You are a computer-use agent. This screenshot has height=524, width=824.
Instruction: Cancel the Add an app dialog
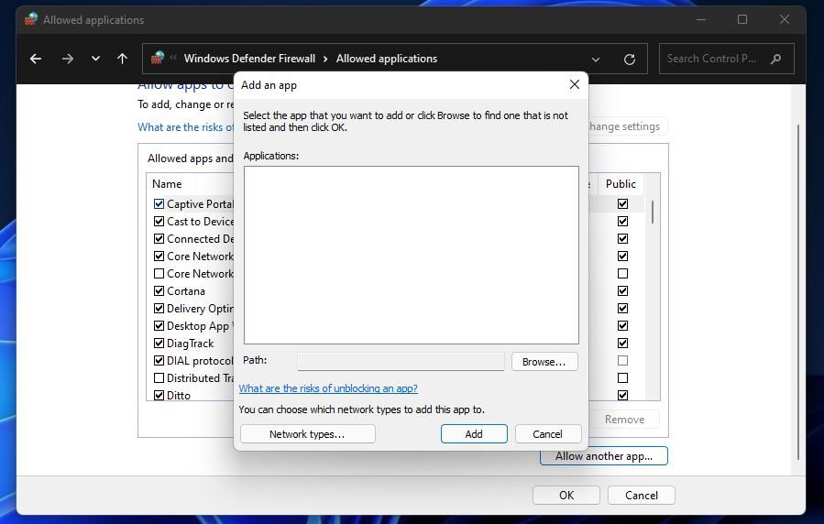[x=547, y=434]
